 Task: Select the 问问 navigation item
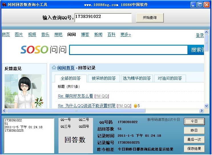72,34
